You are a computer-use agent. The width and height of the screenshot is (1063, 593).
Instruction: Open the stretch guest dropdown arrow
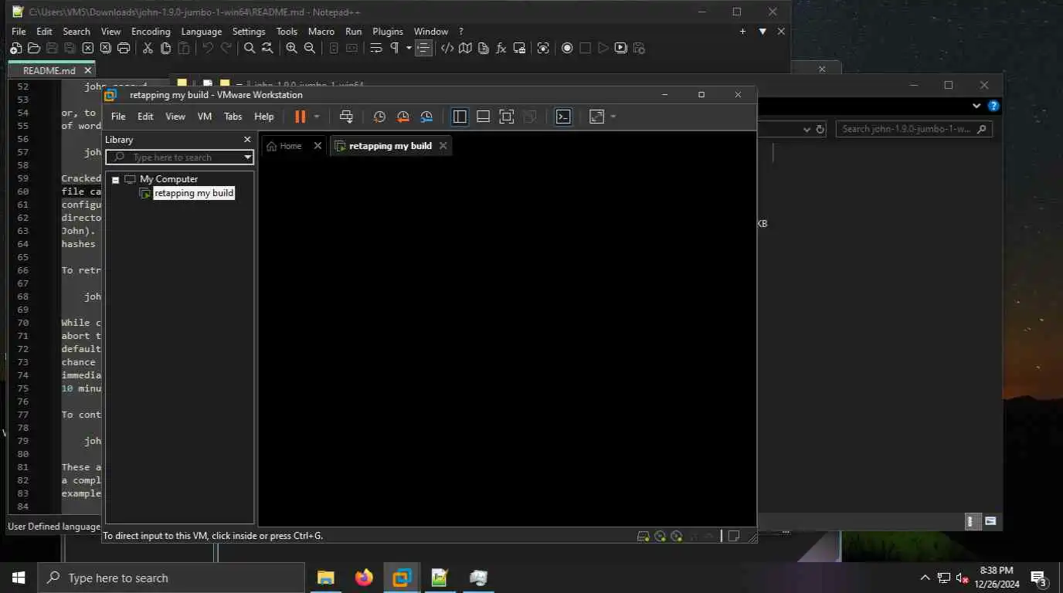point(613,117)
